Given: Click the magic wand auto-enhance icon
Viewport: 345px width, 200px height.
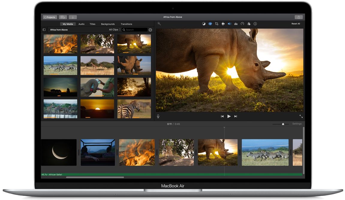Looking at the screenshot, I should [x=159, y=24].
